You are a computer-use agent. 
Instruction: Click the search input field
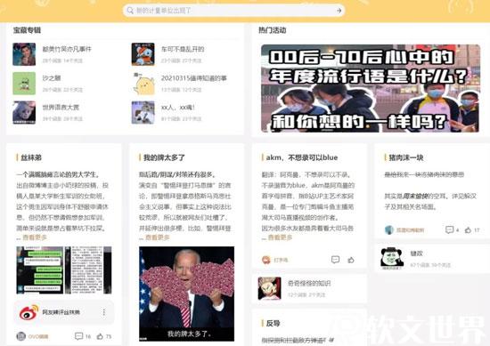click(233, 11)
